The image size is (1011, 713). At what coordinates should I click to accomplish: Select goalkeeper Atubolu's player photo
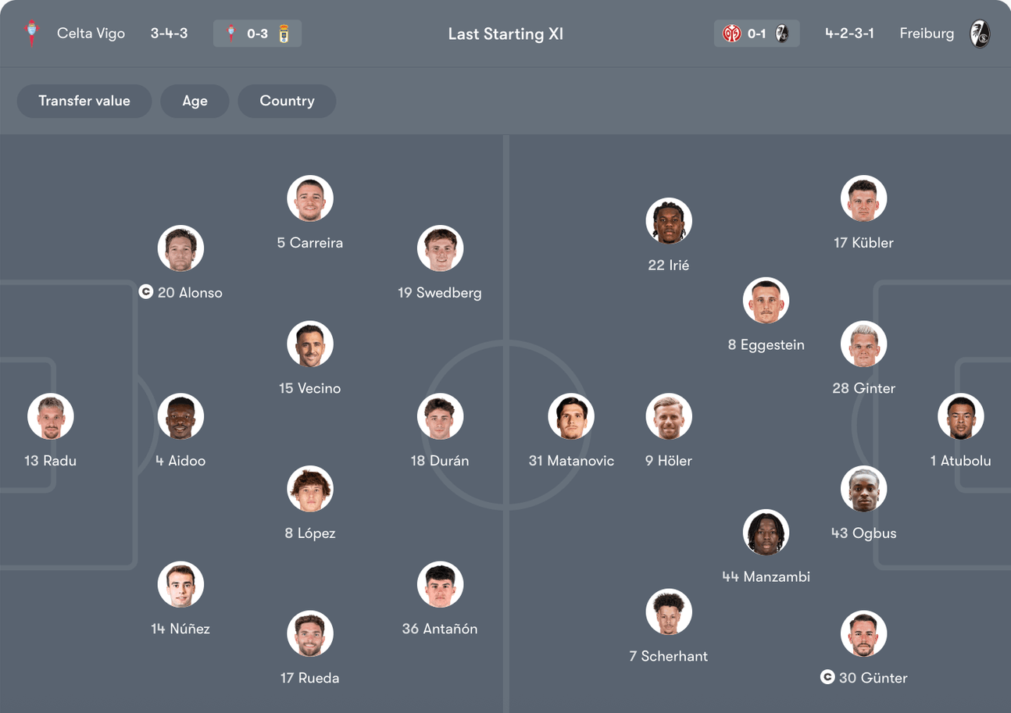click(960, 416)
